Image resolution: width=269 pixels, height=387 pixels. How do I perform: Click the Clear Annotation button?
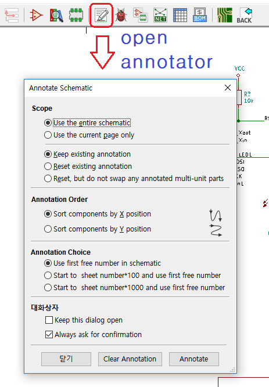click(x=130, y=359)
